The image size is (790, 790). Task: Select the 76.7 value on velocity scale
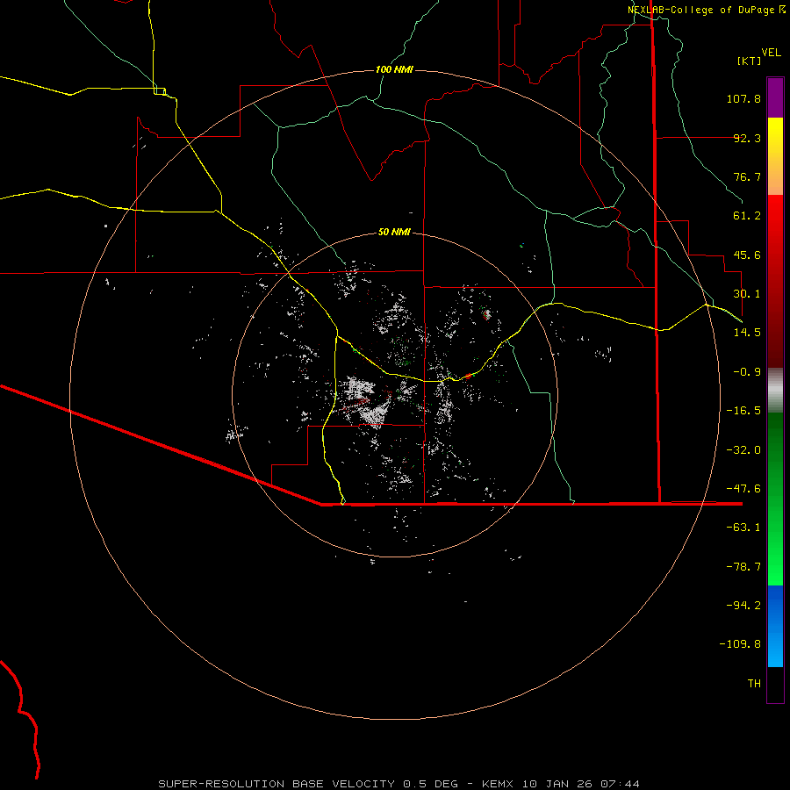coord(747,176)
